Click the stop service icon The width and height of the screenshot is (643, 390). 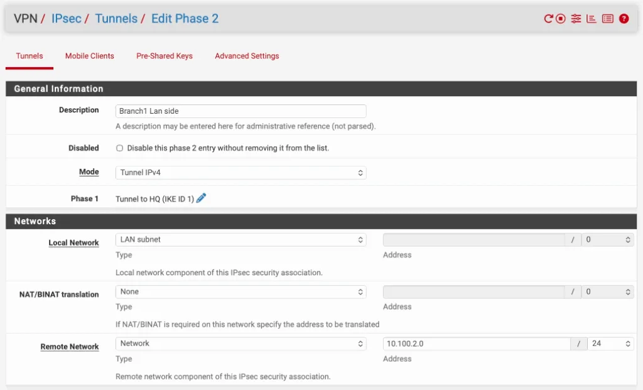pos(561,19)
